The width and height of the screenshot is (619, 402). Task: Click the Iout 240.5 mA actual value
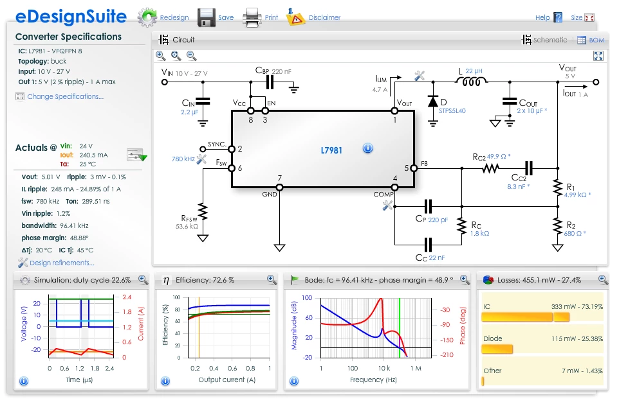(x=93, y=155)
